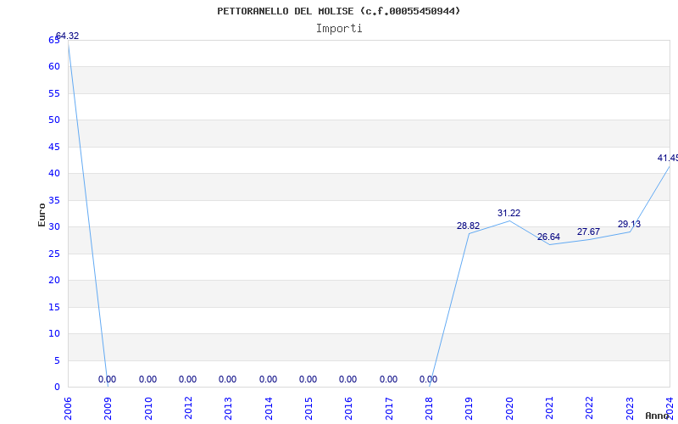Click the 29.13 data label

coord(629,224)
